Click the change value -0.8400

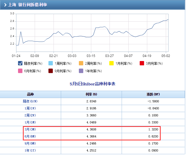(153, 108)
